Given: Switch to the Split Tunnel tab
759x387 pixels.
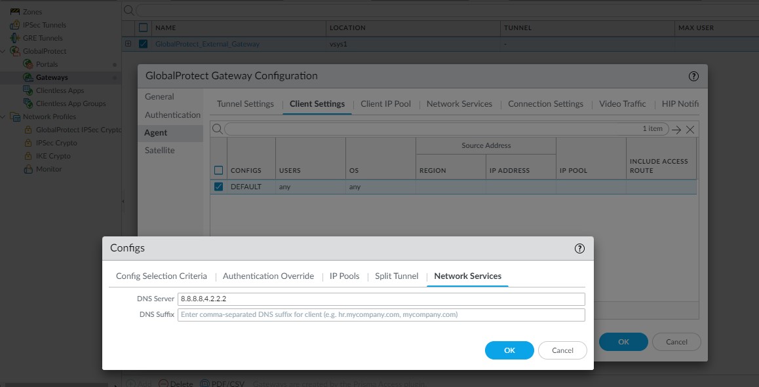Looking at the screenshot, I should (x=396, y=276).
